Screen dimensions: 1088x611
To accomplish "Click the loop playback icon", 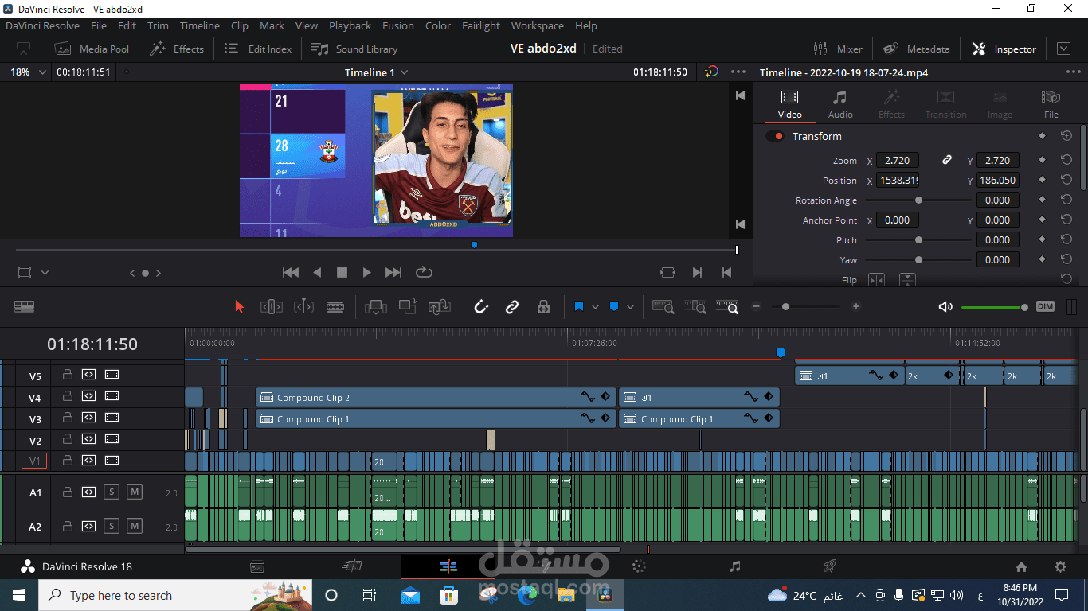I will click(424, 272).
